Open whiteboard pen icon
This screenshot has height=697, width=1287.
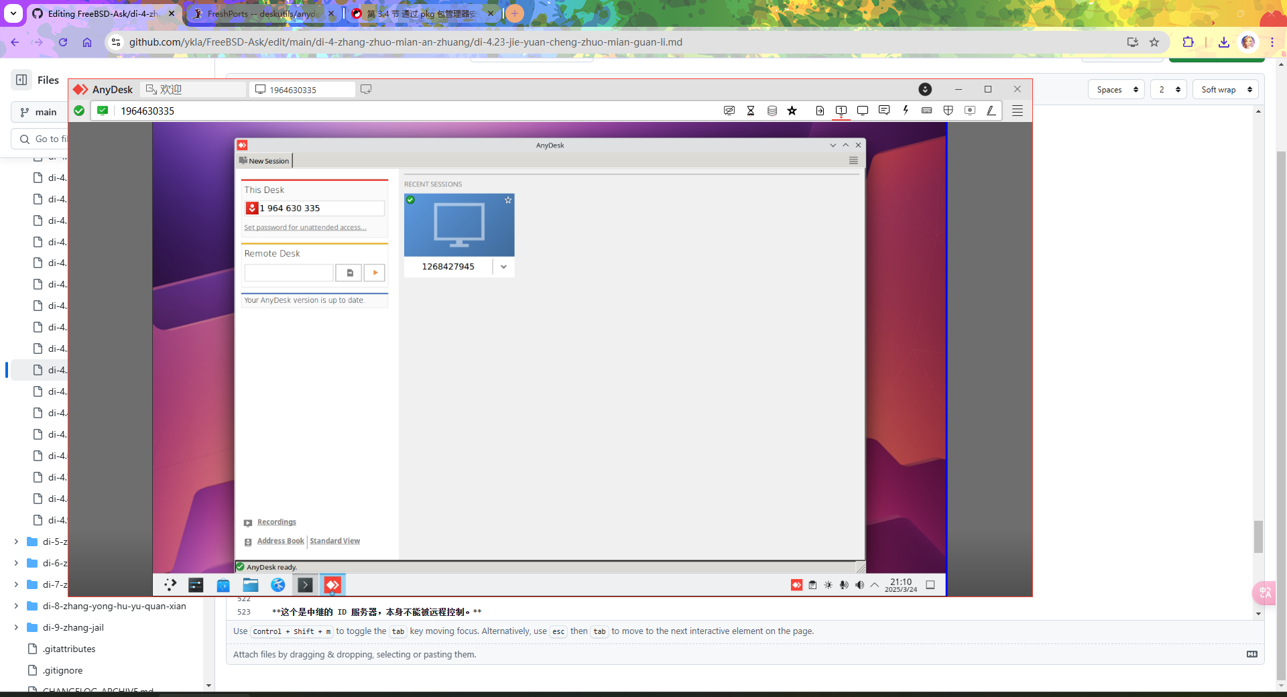(x=991, y=111)
